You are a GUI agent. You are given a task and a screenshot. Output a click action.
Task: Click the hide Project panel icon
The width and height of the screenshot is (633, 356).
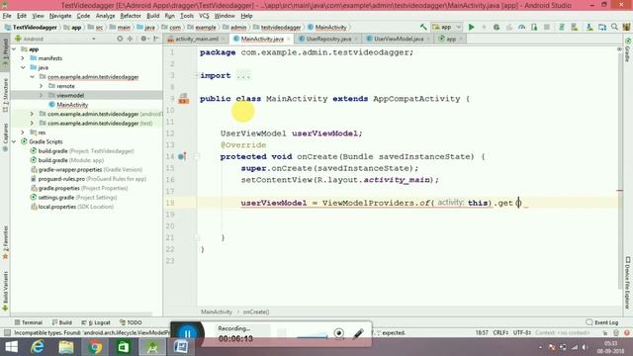coord(156,39)
